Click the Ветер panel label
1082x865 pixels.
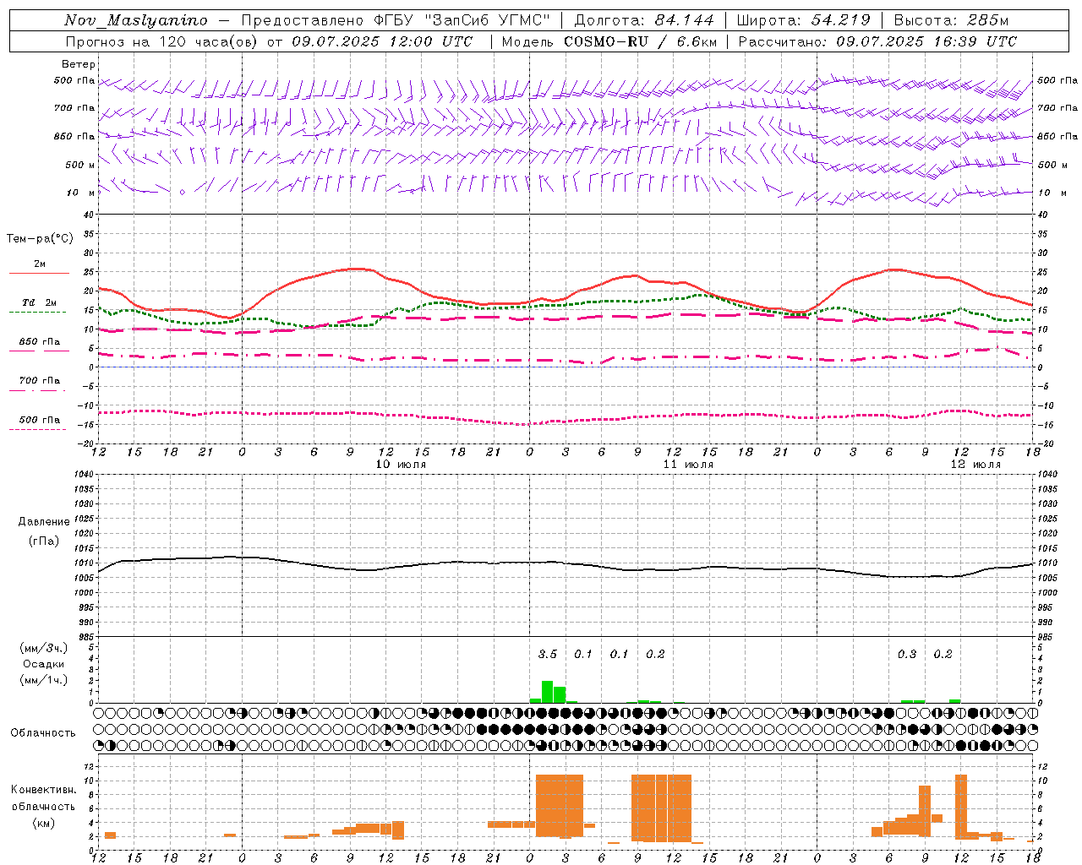pos(79,64)
